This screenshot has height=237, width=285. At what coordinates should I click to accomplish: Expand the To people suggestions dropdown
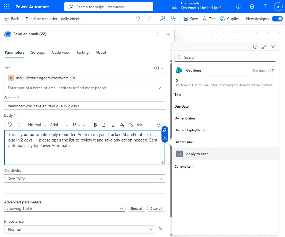coord(159,88)
